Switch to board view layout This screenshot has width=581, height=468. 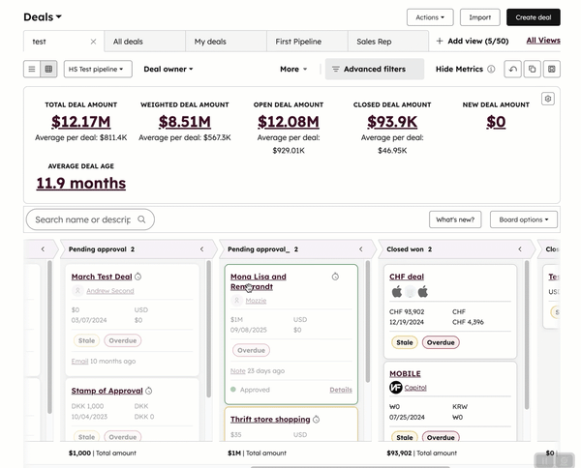(48, 70)
